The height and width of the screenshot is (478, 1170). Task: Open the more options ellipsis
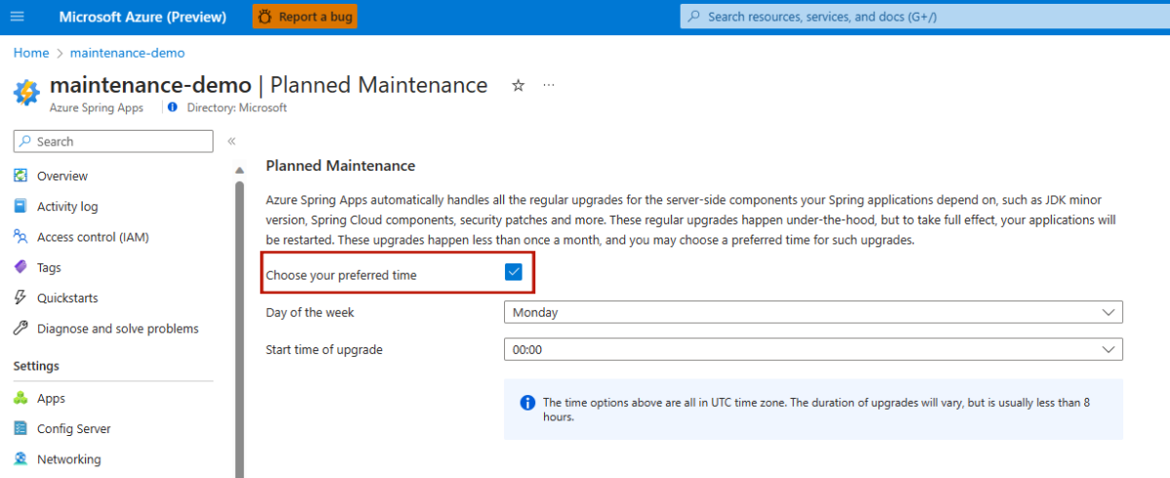click(549, 85)
